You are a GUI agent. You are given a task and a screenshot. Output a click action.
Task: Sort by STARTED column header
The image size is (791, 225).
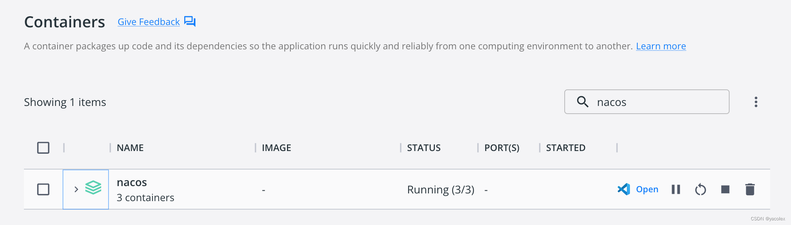coord(565,148)
